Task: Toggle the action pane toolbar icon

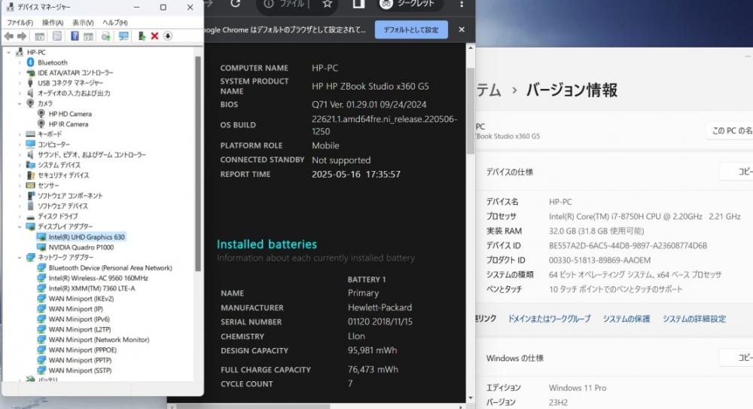Action: (88, 36)
